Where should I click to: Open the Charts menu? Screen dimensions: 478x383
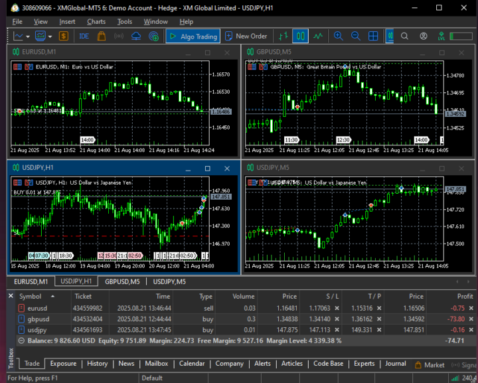coord(96,22)
